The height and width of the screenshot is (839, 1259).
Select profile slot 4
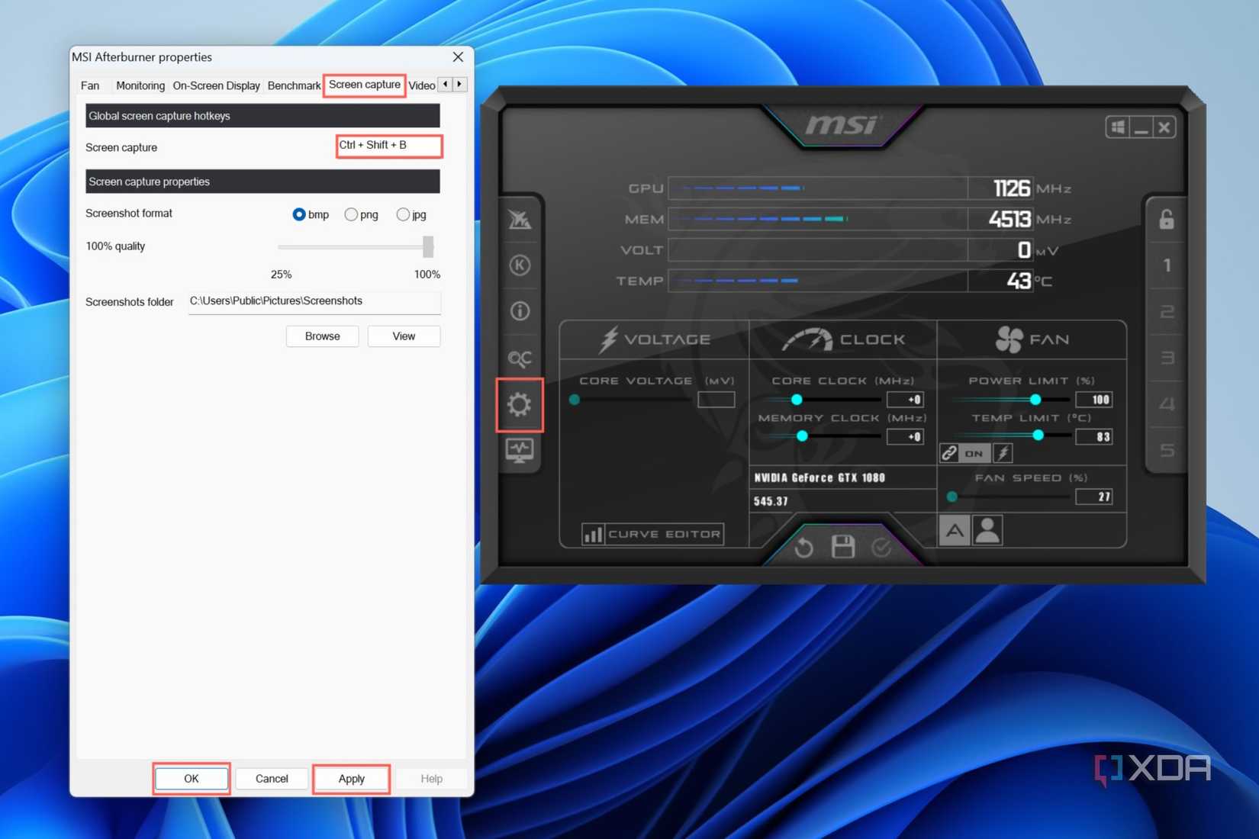(x=1167, y=404)
